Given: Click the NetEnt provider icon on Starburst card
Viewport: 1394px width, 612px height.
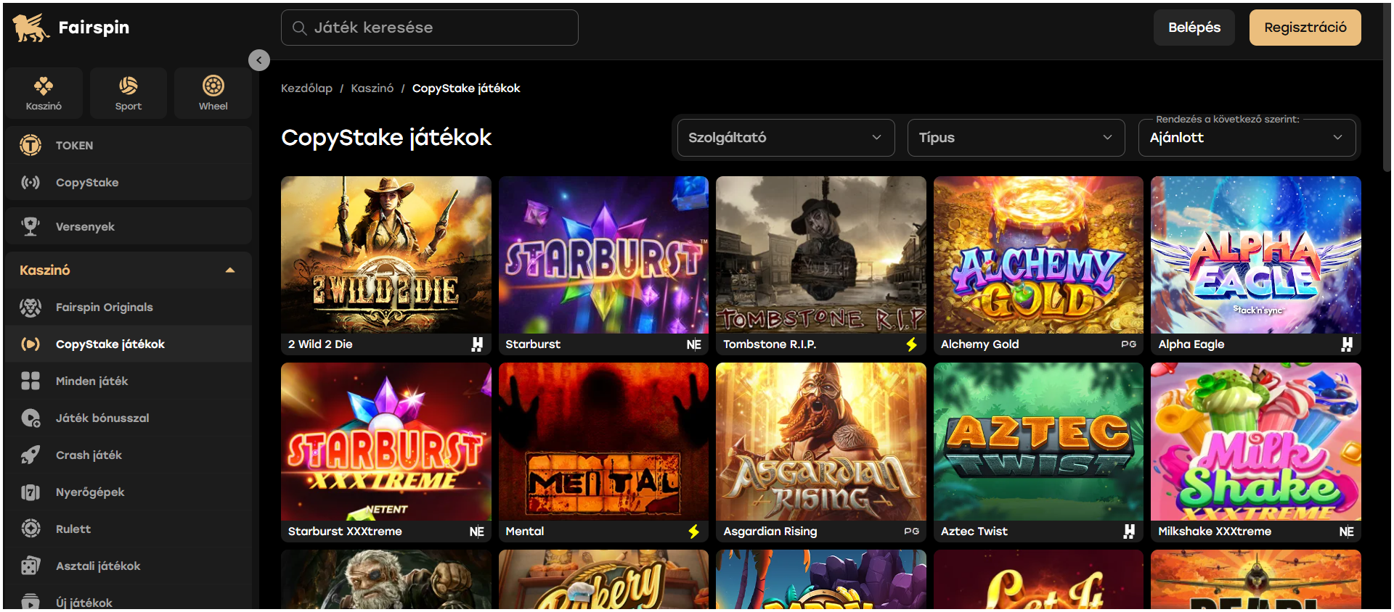Looking at the screenshot, I should [x=694, y=345].
